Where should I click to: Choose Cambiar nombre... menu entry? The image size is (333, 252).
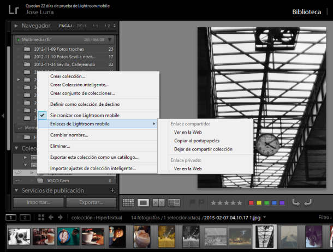(x=69, y=135)
